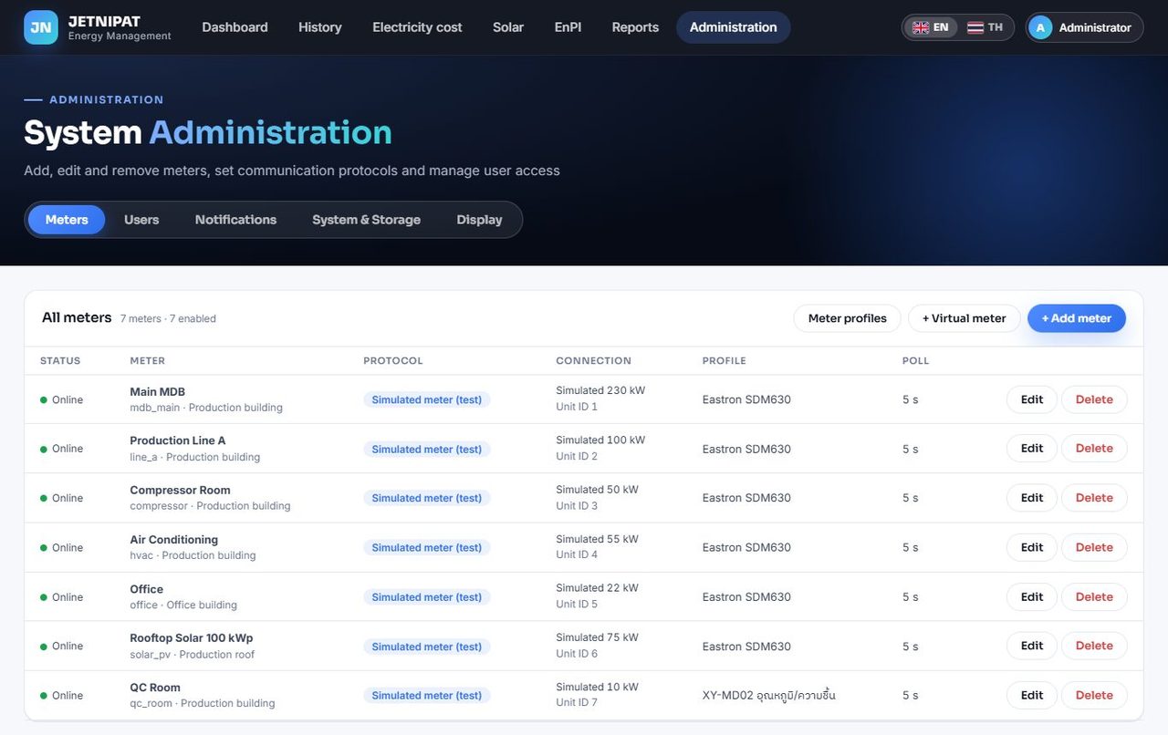Open Meter profiles
1168x735 pixels.
tap(848, 318)
